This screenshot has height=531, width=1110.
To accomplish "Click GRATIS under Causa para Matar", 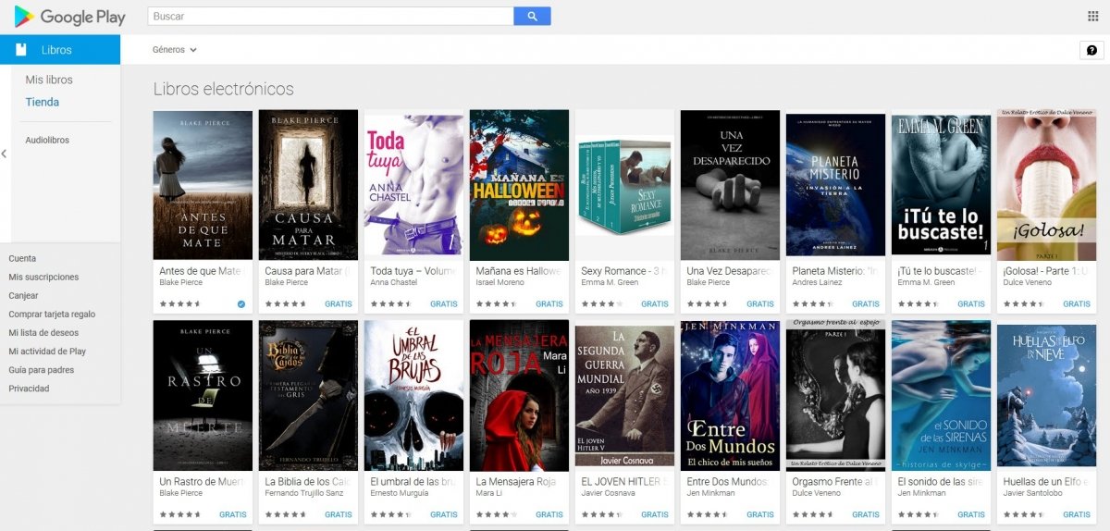I will [339, 303].
